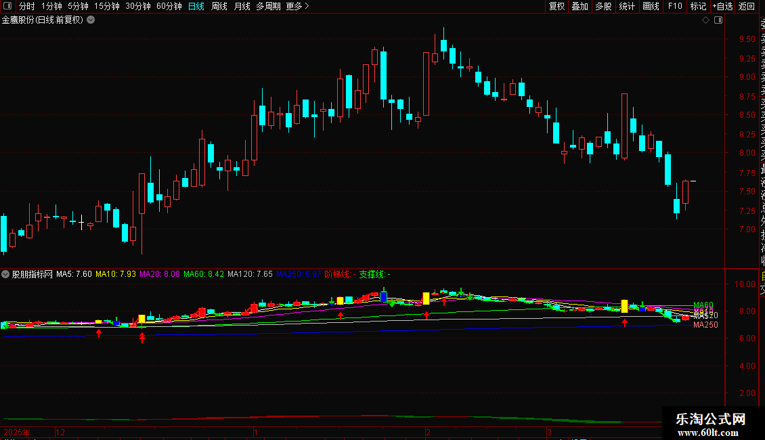The image size is (765, 440).
Task: Click the diamond icon in chart corner
Action: (x=705, y=20)
